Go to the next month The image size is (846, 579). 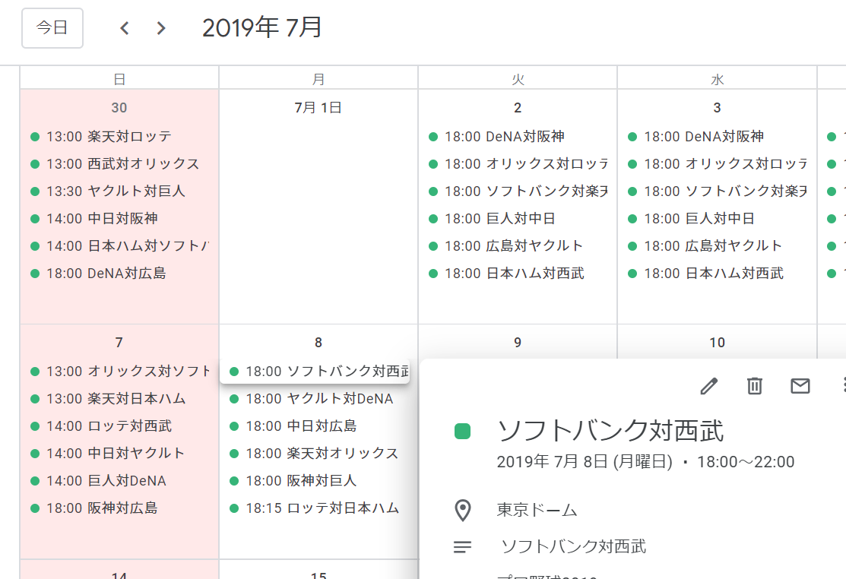coord(161,28)
